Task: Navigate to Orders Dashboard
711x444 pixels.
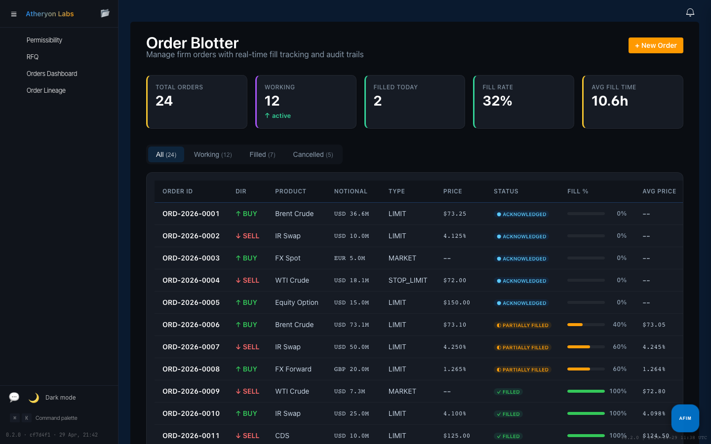Action: coord(52,74)
